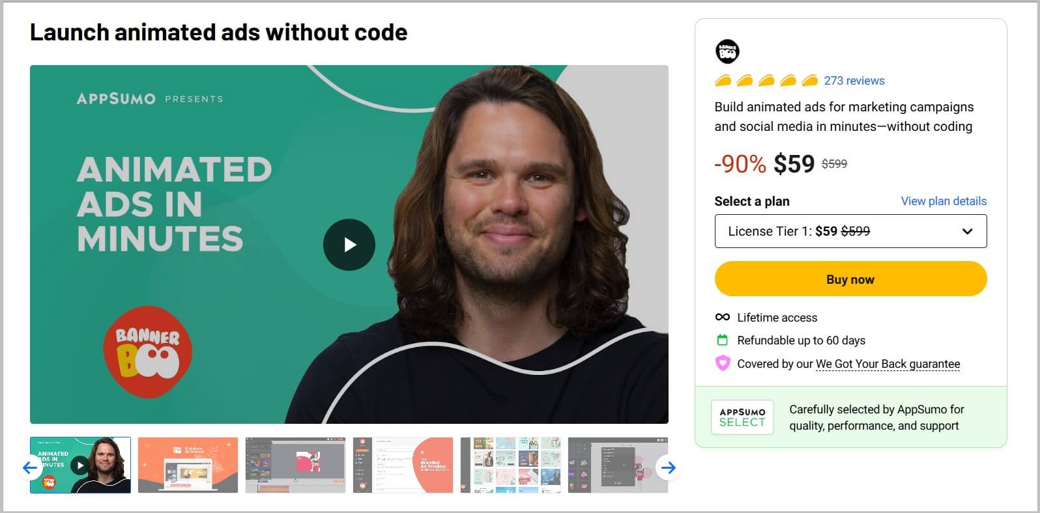Select the first video thumbnail in the carousel
Viewport: 1040px width, 513px height.
click(79, 465)
